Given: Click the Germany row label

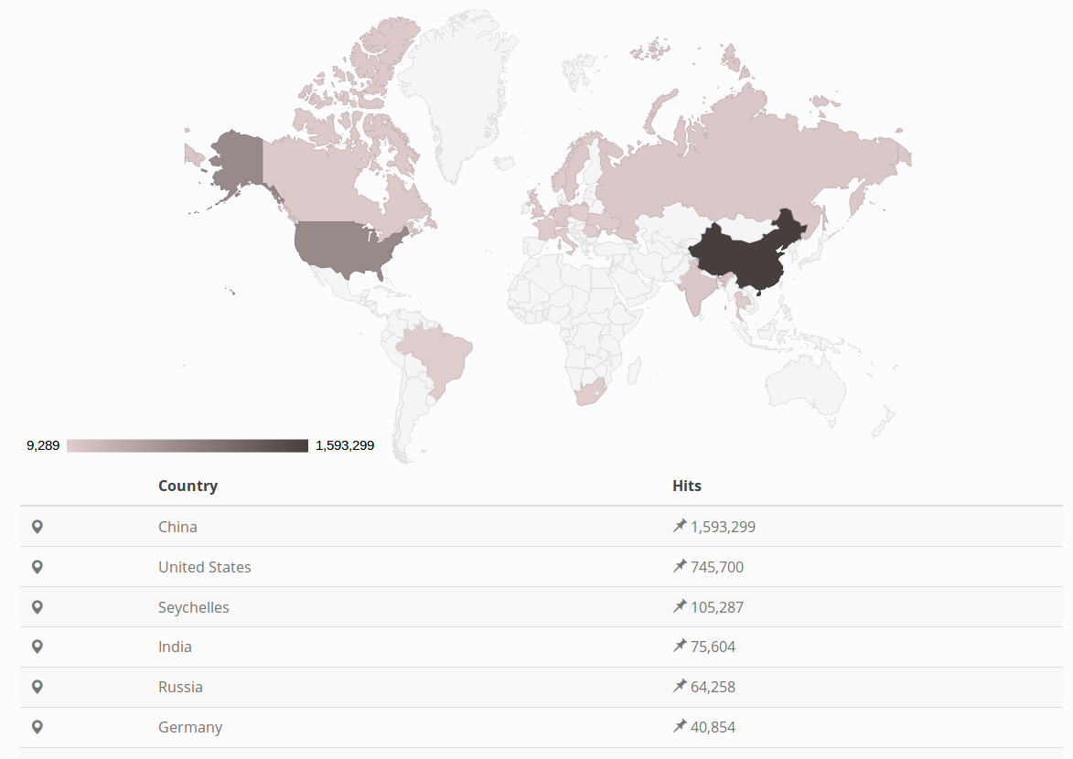Looking at the screenshot, I should 190,728.
